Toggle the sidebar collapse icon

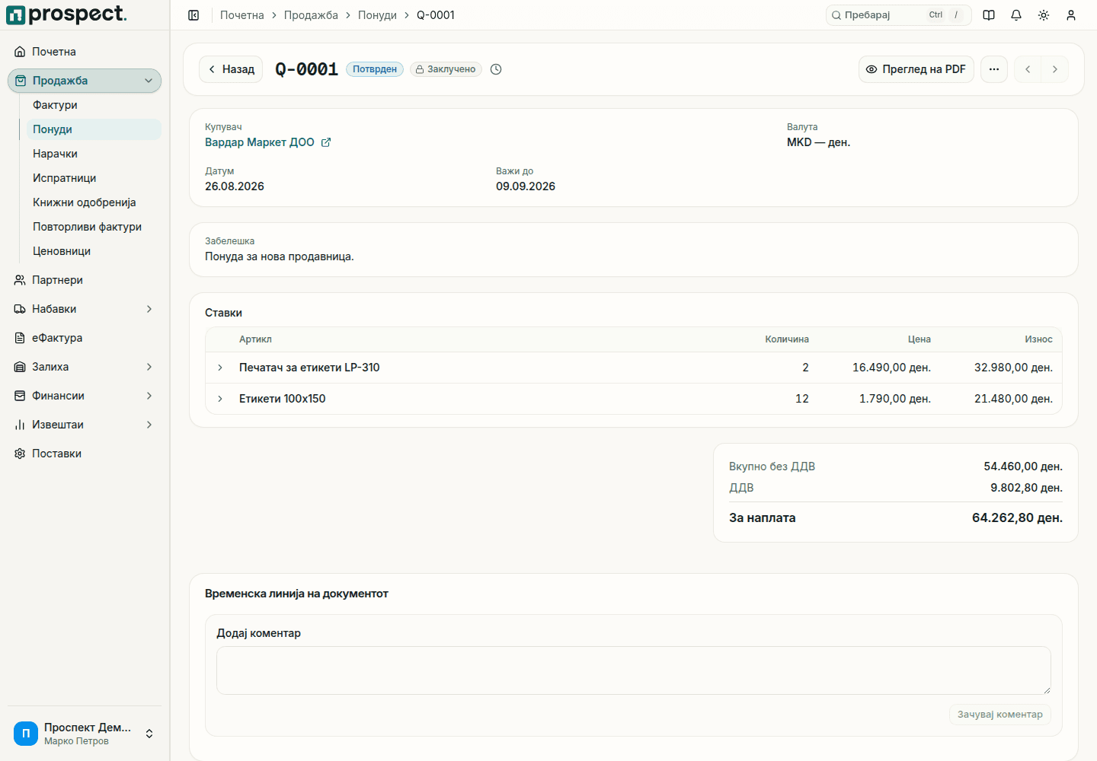193,15
